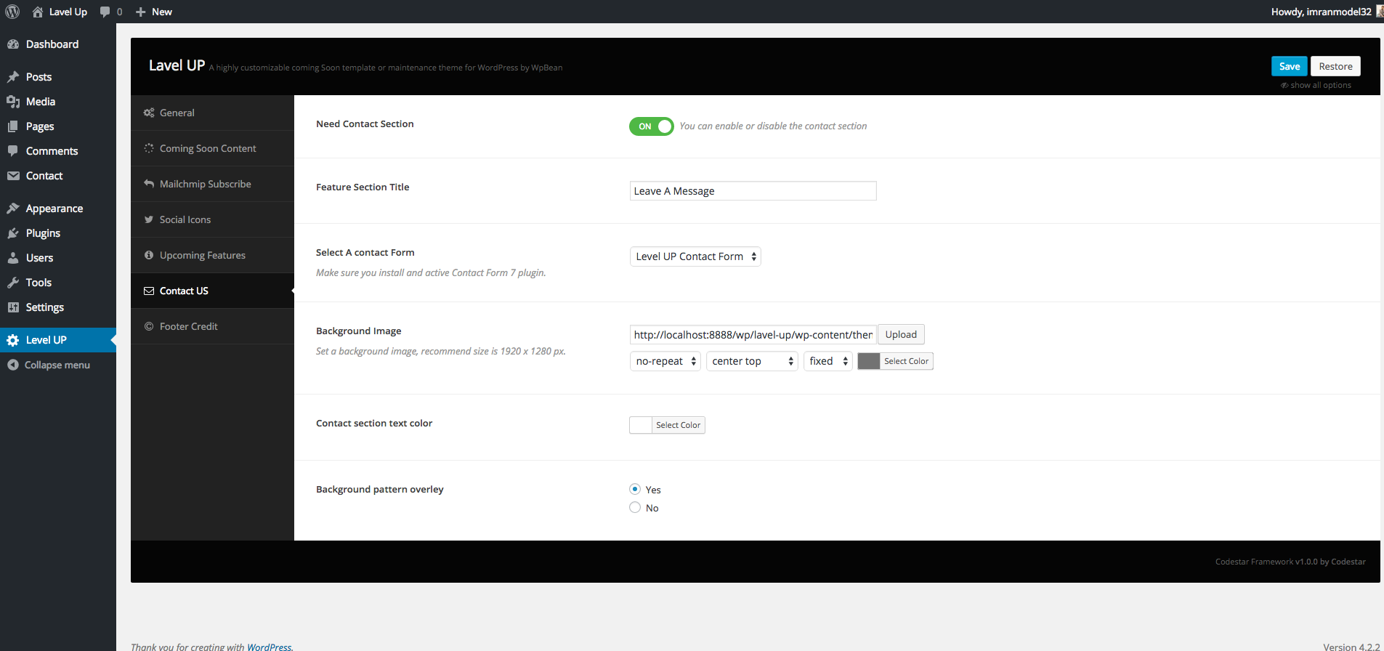The height and width of the screenshot is (651, 1384).
Task: Click the Appearance paintbrush icon
Action: (13, 209)
